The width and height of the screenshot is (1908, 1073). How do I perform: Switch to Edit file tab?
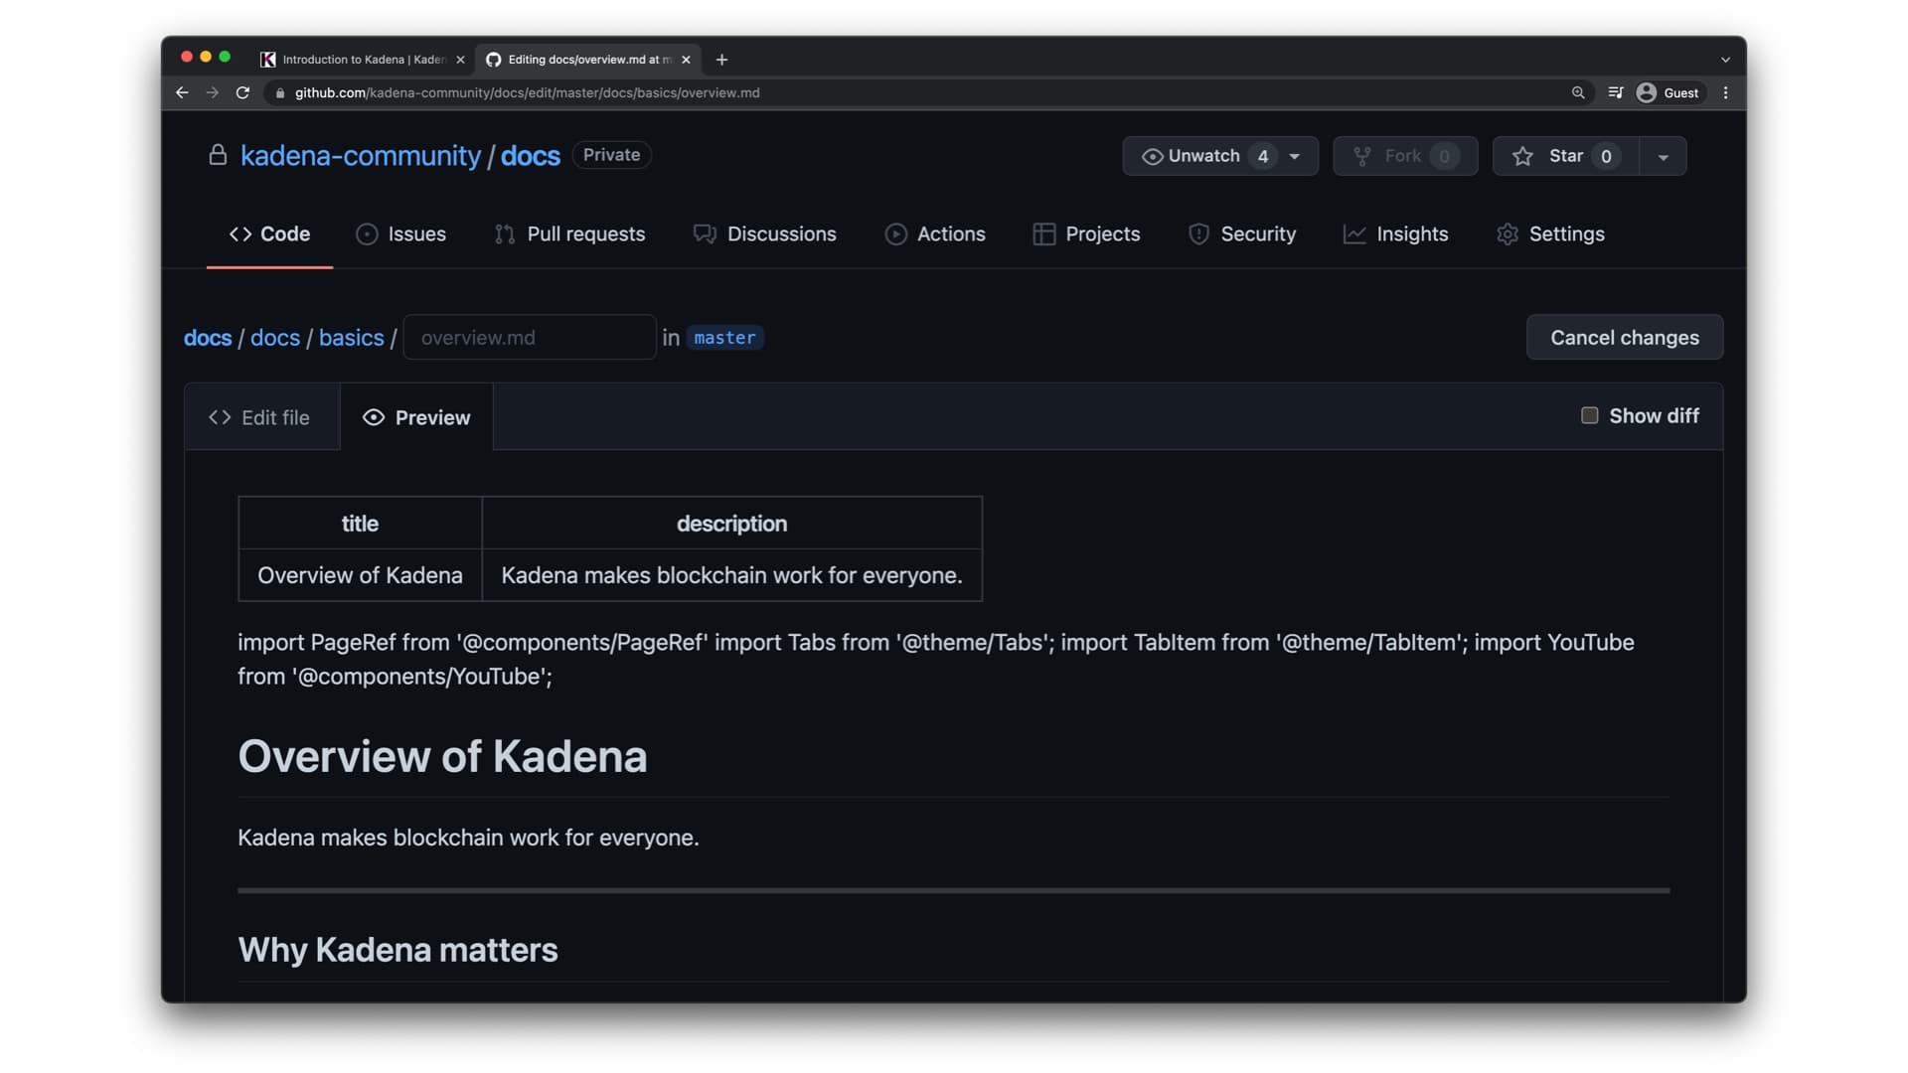coord(259,417)
